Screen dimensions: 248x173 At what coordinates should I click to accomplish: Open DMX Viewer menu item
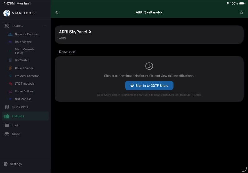coord(23,42)
